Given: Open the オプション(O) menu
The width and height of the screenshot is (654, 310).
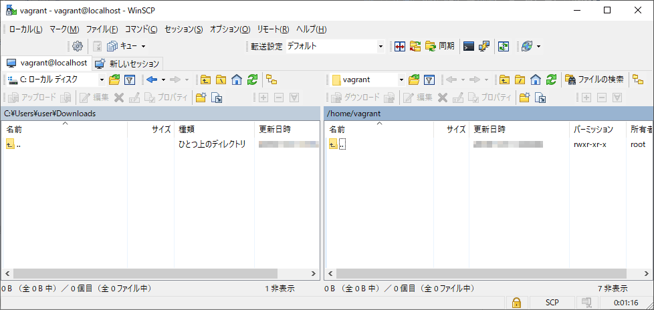Looking at the screenshot, I should (x=230, y=29).
